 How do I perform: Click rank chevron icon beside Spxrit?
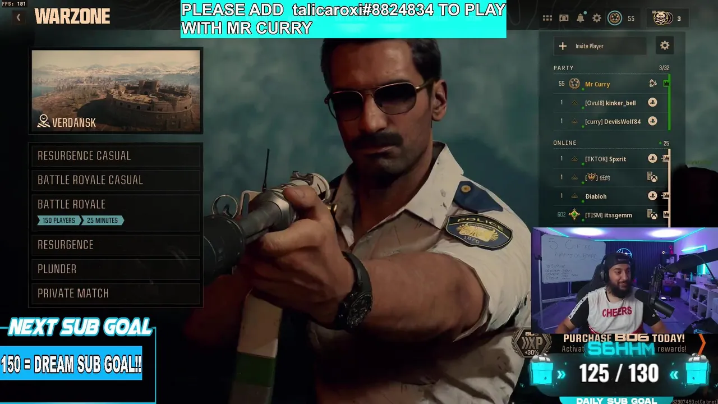574,159
